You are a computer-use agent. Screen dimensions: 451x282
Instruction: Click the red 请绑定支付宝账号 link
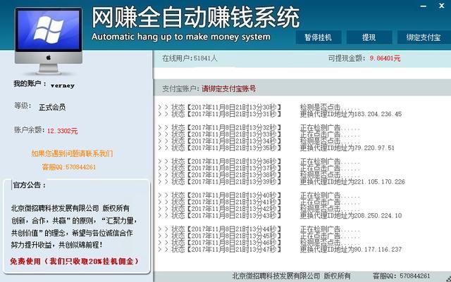[x=228, y=89]
